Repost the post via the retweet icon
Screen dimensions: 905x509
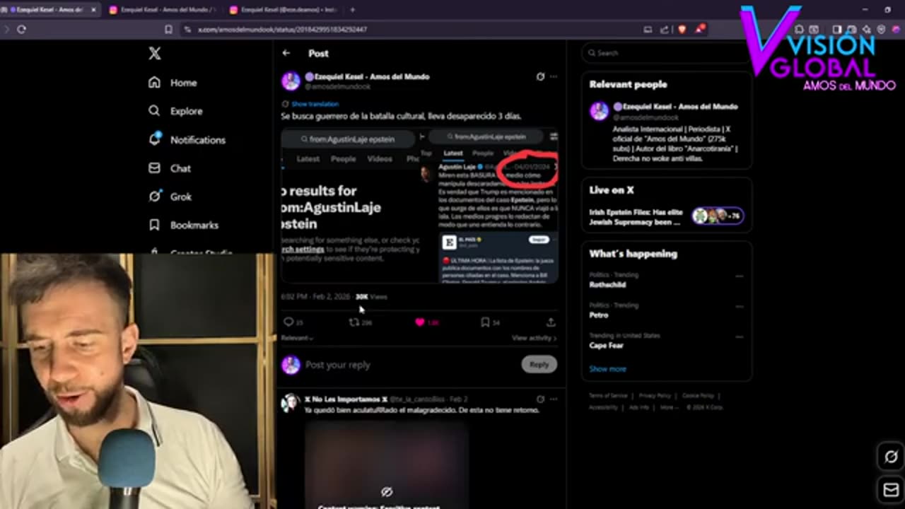[354, 322]
